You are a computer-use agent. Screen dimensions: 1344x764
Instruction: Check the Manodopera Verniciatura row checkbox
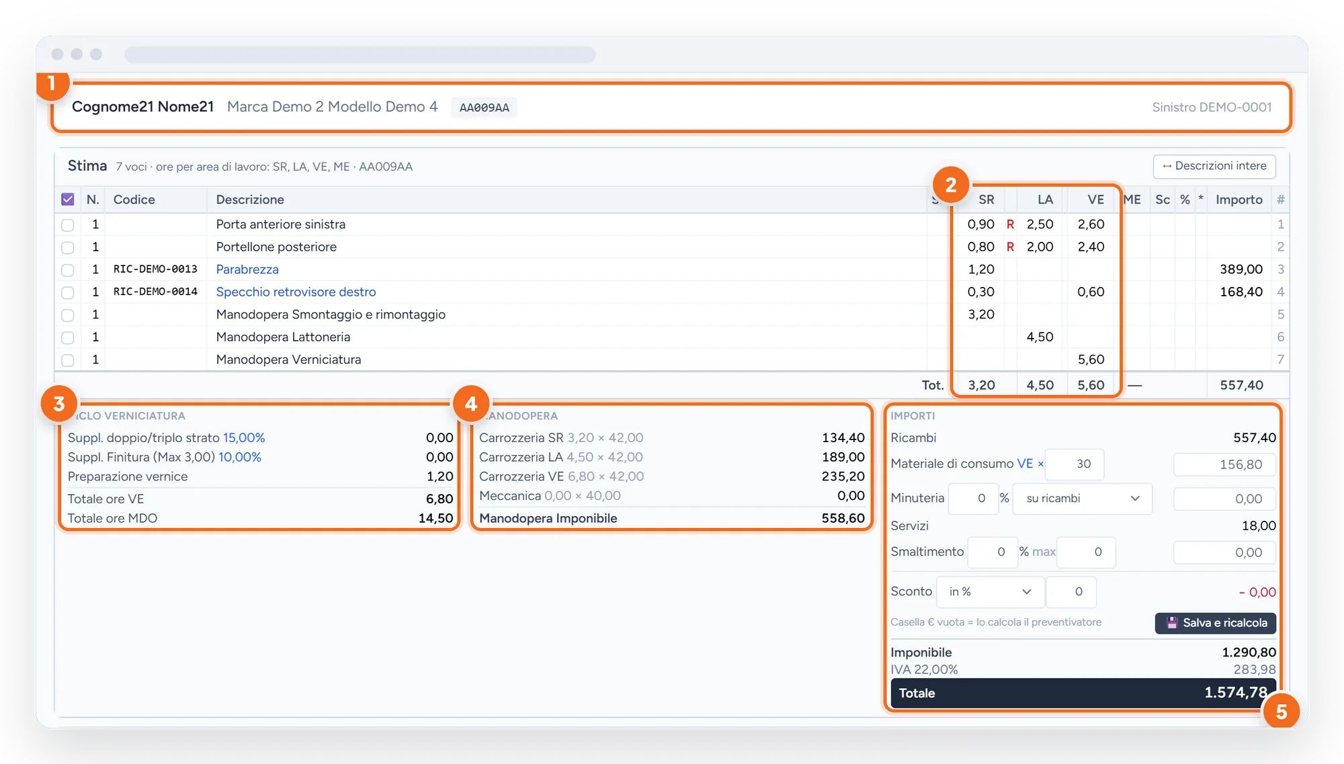68,360
